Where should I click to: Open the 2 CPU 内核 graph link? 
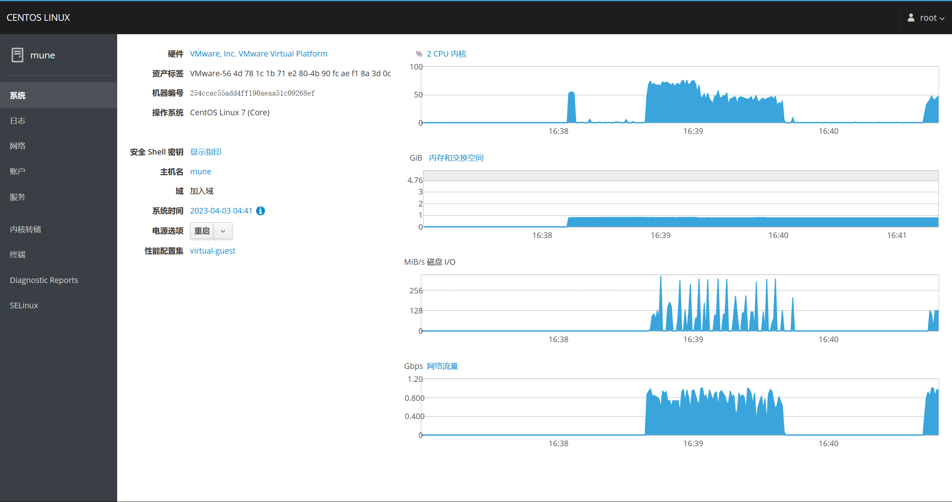tap(447, 54)
